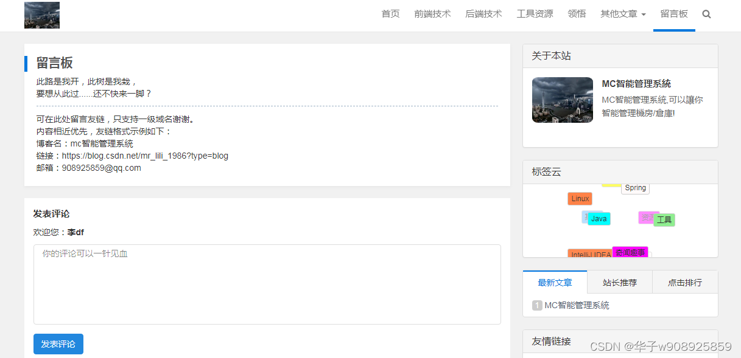Click the 关于本站 panel header

click(620, 56)
